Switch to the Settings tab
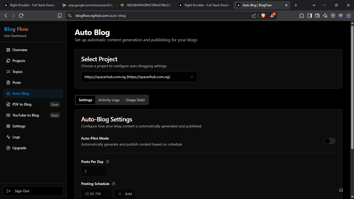354x199 pixels. click(85, 100)
